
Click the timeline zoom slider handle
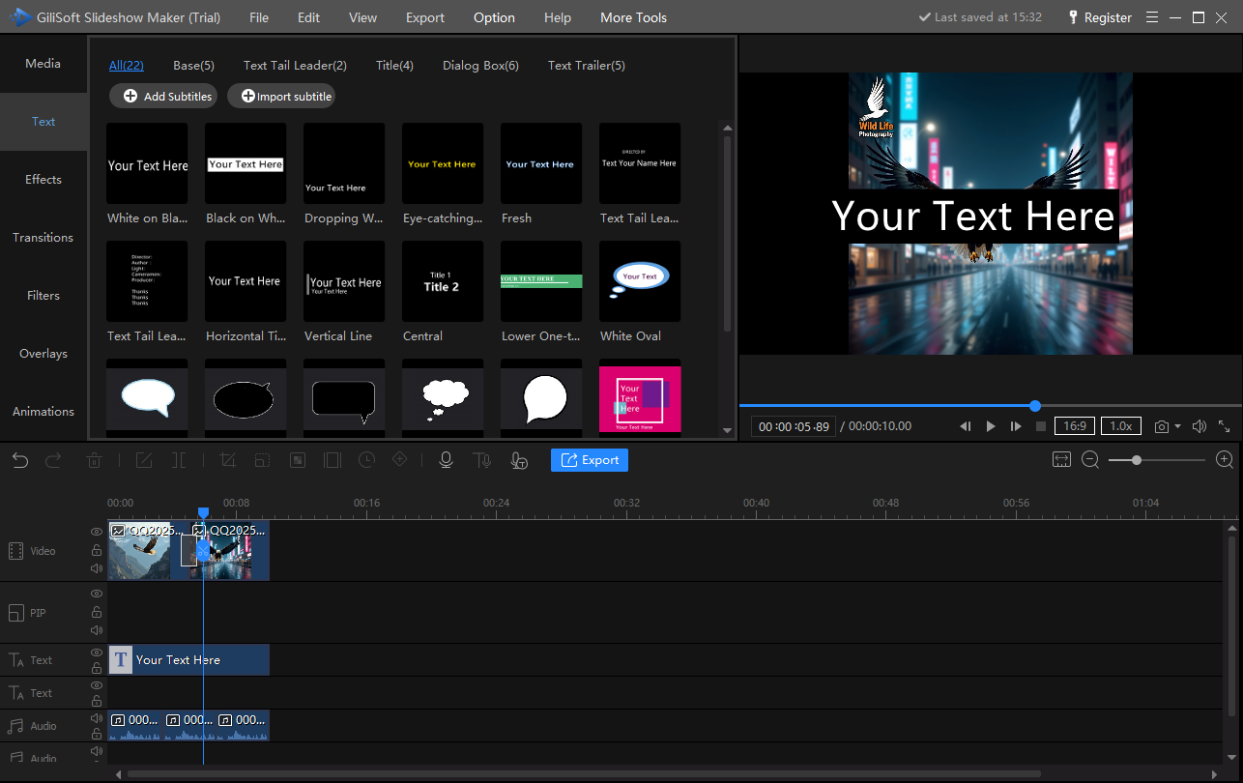coord(1137,460)
